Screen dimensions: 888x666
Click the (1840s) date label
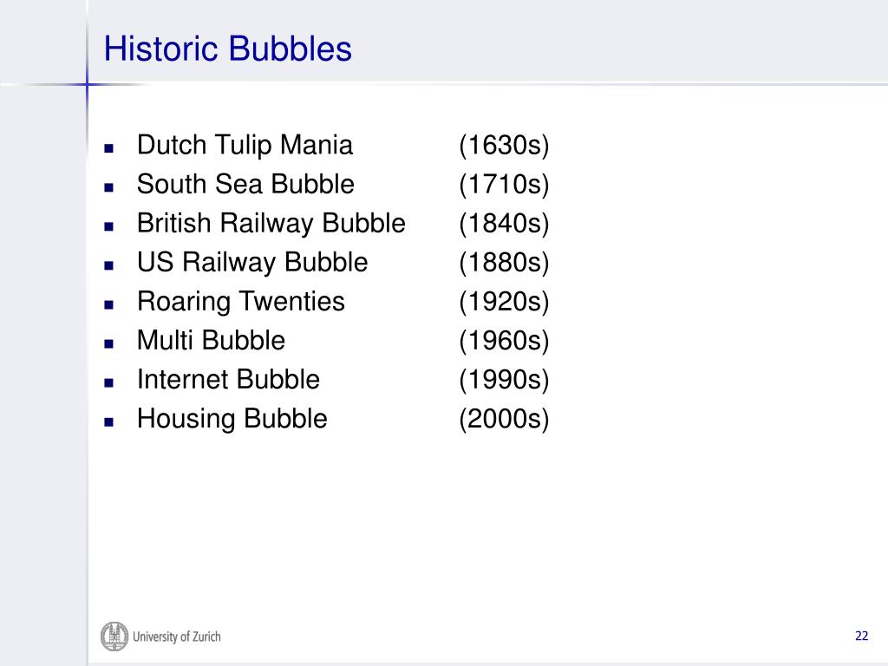point(504,224)
